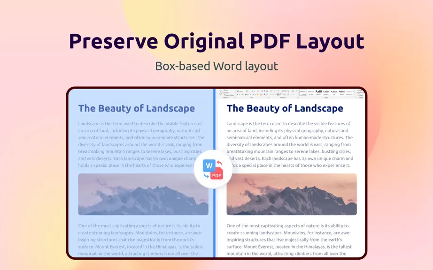433x270 pixels.
Task: Click the Word to PDF conversion icon
Action: pos(213,169)
